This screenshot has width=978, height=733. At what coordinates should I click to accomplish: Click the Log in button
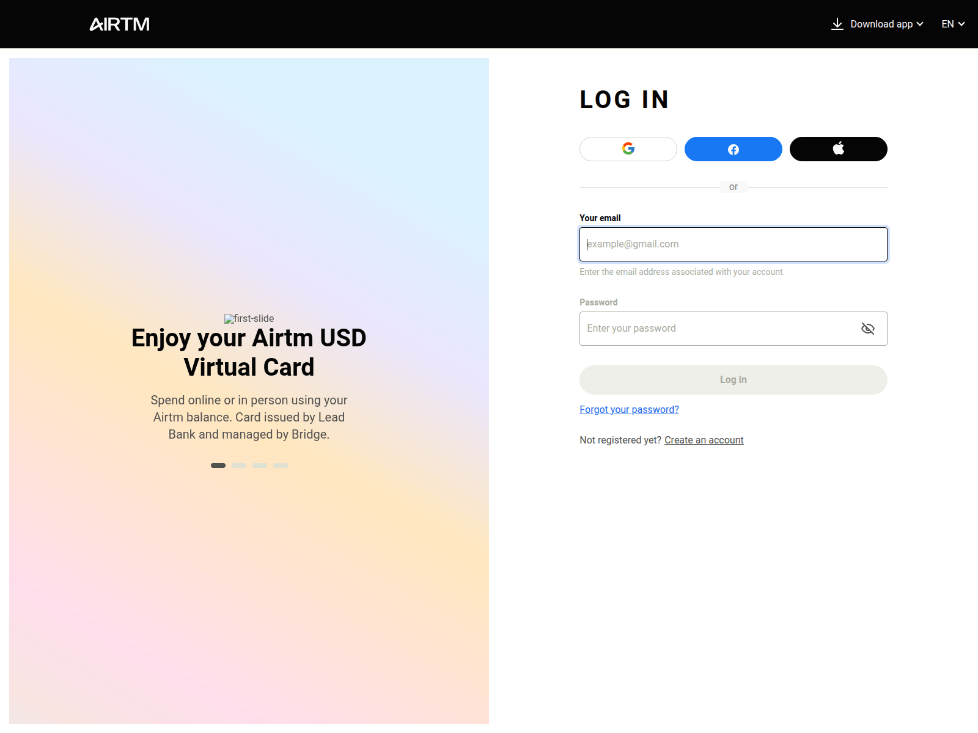[x=733, y=380]
